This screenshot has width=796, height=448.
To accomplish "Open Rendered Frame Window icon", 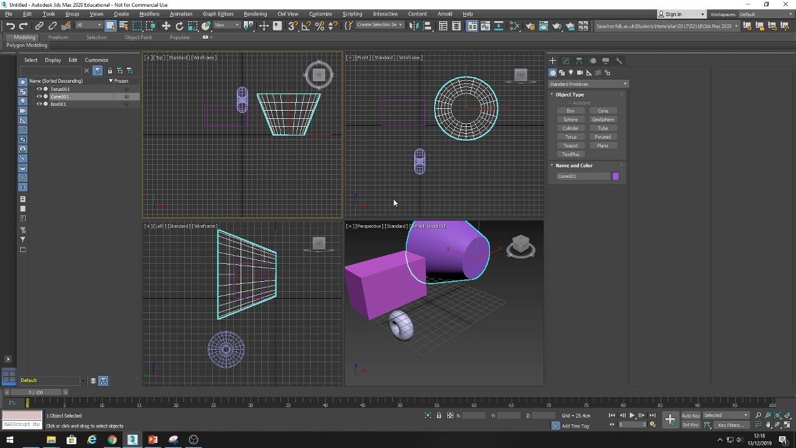I will click(544, 26).
